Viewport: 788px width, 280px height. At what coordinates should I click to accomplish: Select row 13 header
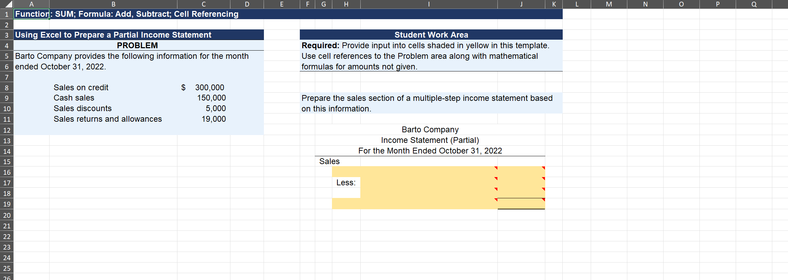[x=6, y=141]
